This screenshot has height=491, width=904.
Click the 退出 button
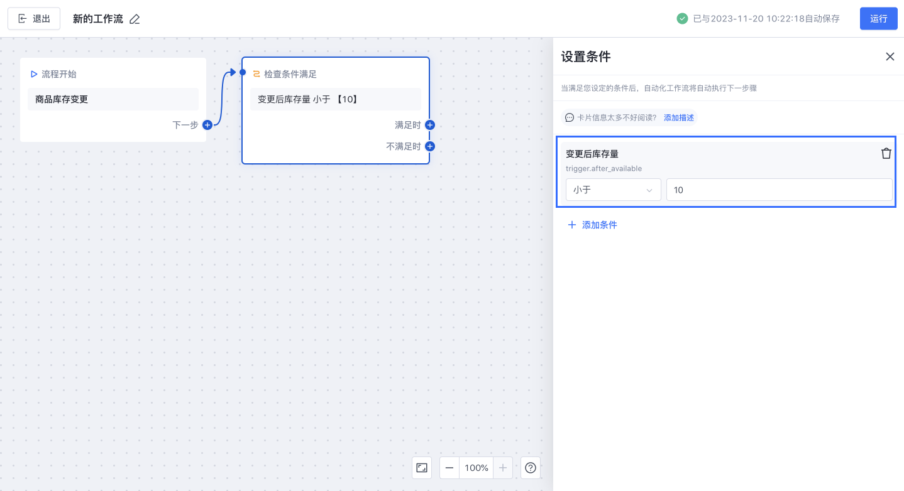[34, 19]
